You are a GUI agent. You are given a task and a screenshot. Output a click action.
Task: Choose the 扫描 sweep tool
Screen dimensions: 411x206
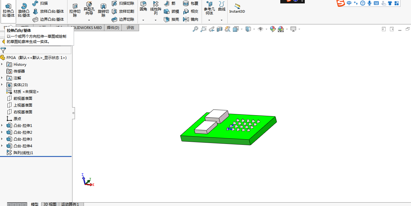[40, 3]
